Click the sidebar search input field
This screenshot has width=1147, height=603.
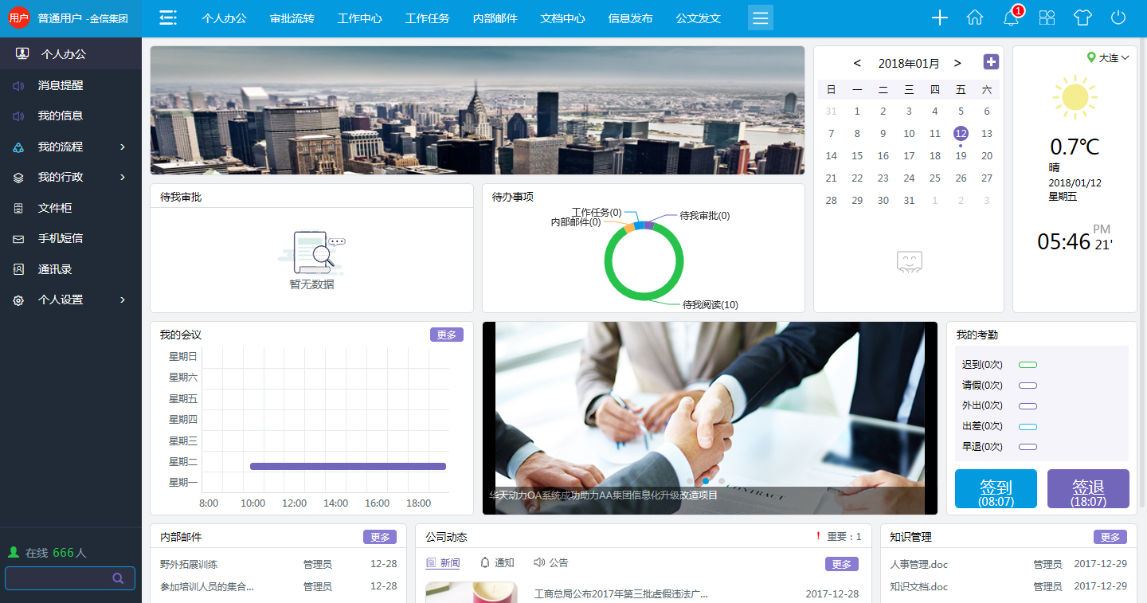pos(57,578)
